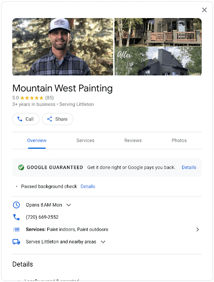Open the Services arrow on the right
Screen dimensions: 214x282
[197, 229]
